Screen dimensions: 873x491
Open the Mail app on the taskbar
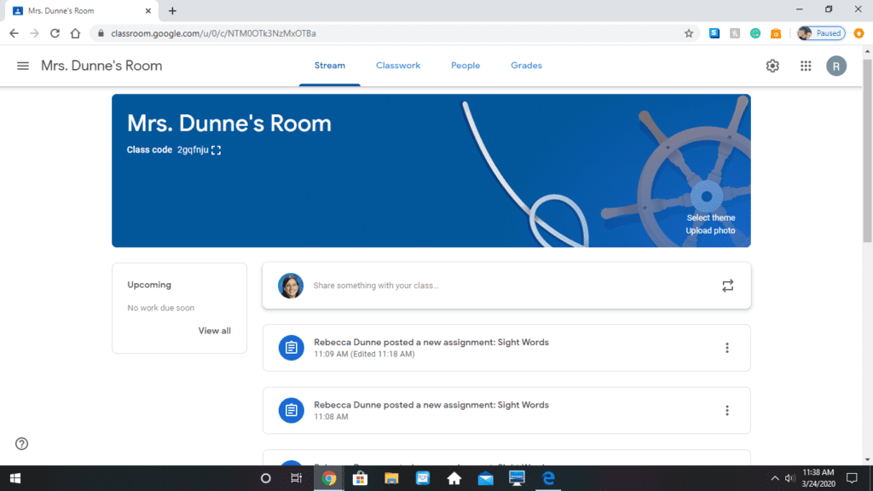point(485,478)
